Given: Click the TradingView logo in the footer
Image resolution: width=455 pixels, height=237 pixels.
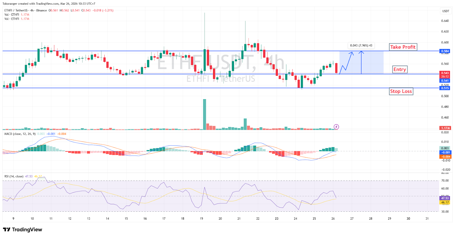Looking at the screenshot, I should pos(22,230).
